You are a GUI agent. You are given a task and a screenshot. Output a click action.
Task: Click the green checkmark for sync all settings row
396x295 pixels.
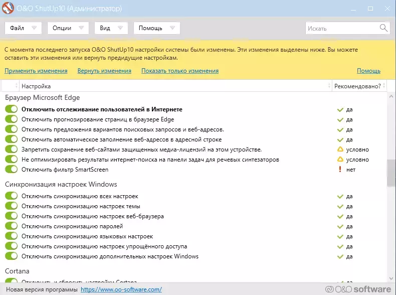[x=340, y=196]
